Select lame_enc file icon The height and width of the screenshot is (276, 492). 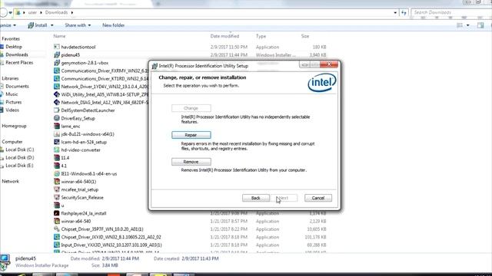tap(57, 126)
